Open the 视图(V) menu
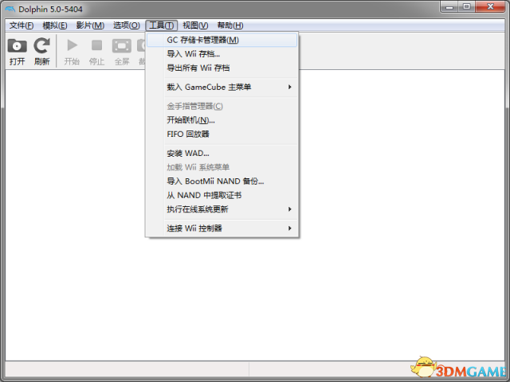510x382 pixels. point(195,25)
